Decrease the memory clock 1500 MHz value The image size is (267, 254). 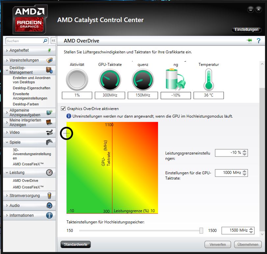(251, 232)
